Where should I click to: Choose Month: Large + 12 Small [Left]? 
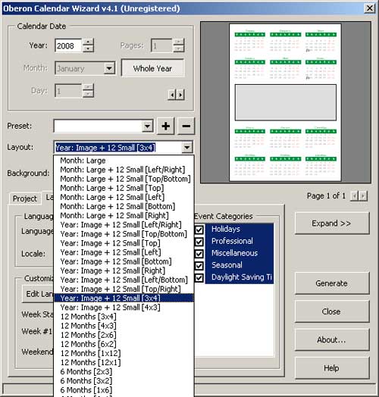click(124, 197)
